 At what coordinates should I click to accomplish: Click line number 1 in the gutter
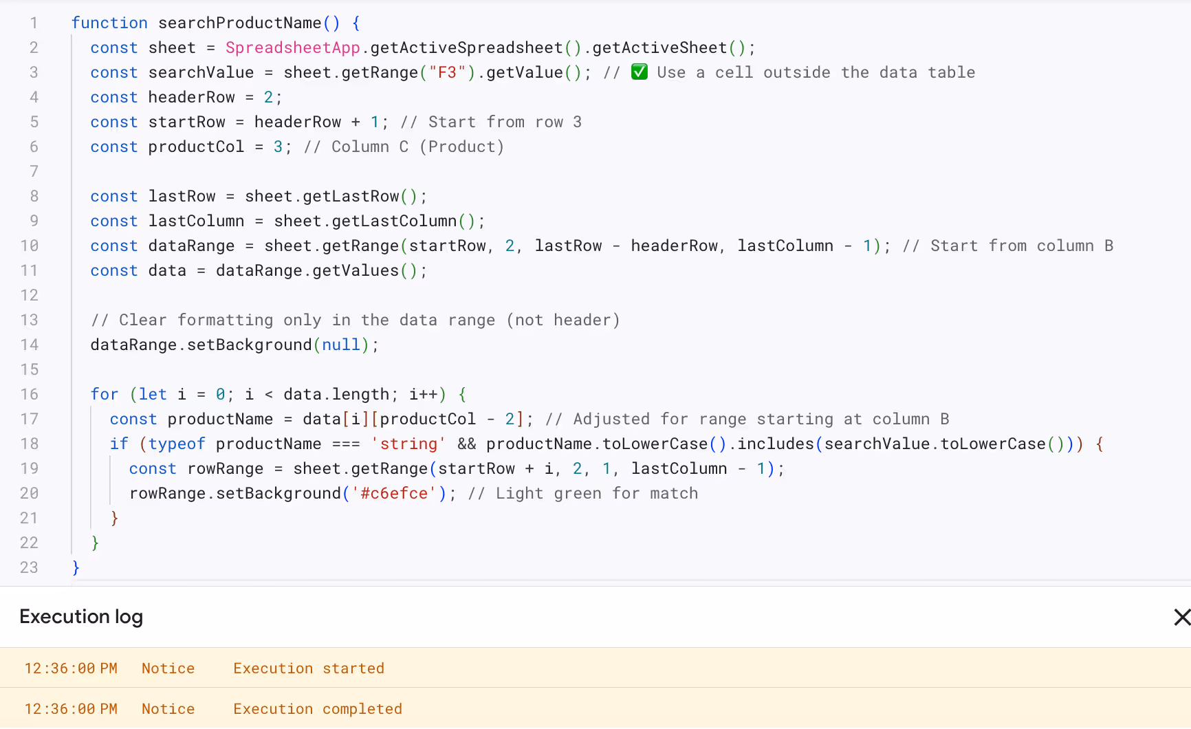[x=34, y=23]
